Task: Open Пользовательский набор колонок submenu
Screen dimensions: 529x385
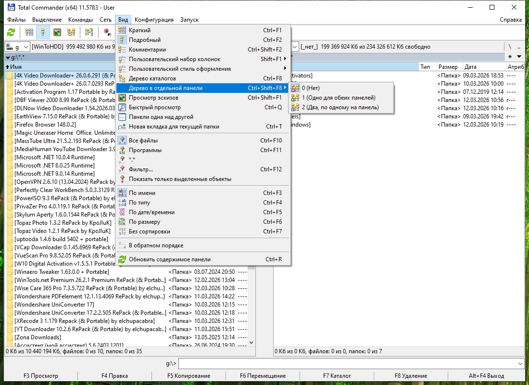Action: [203, 59]
